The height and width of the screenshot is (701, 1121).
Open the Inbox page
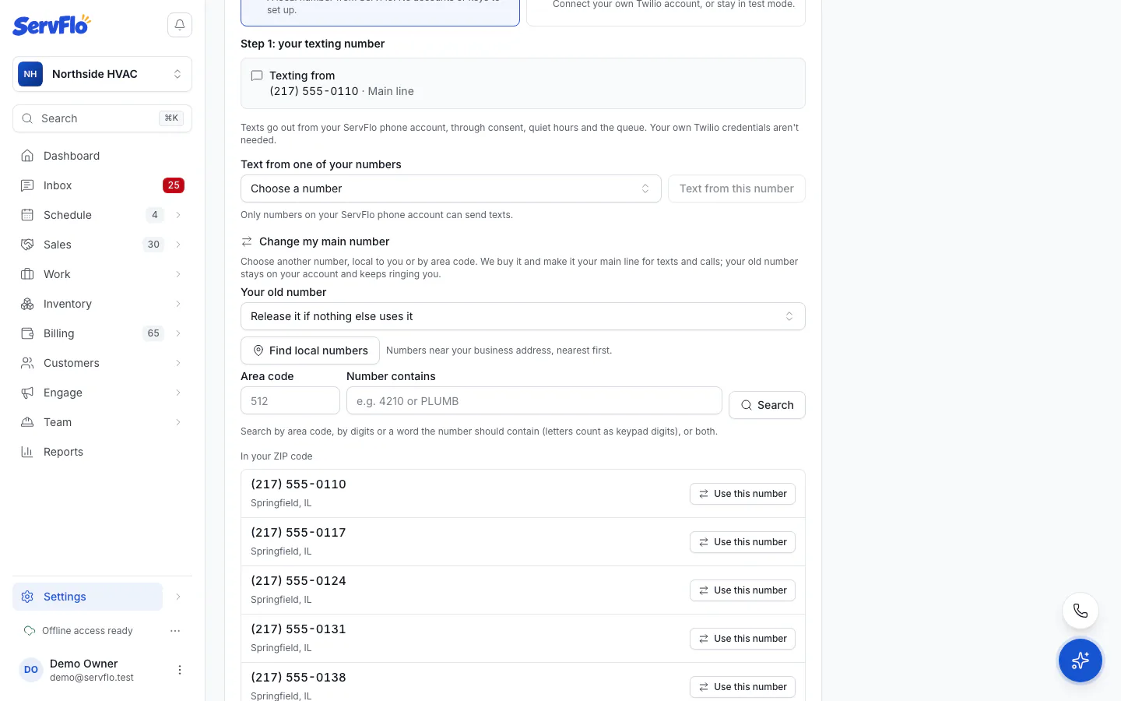(x=102, y=185)
